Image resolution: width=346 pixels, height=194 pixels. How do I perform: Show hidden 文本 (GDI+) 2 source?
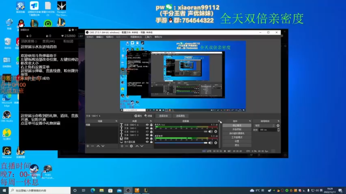pos(147,131)
